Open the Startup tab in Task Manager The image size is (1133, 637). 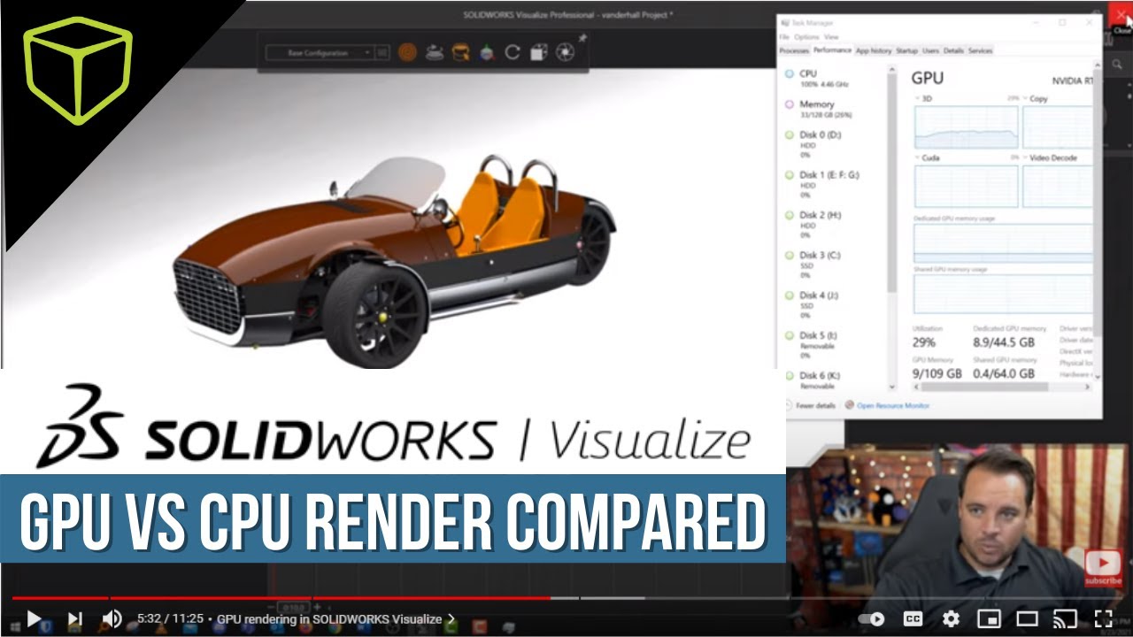point(906,51)
